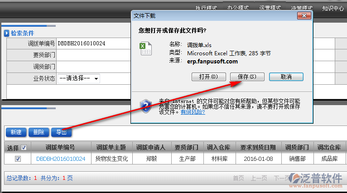
Task: Switch to 知识中心 menu
Action: click(333, 9)
